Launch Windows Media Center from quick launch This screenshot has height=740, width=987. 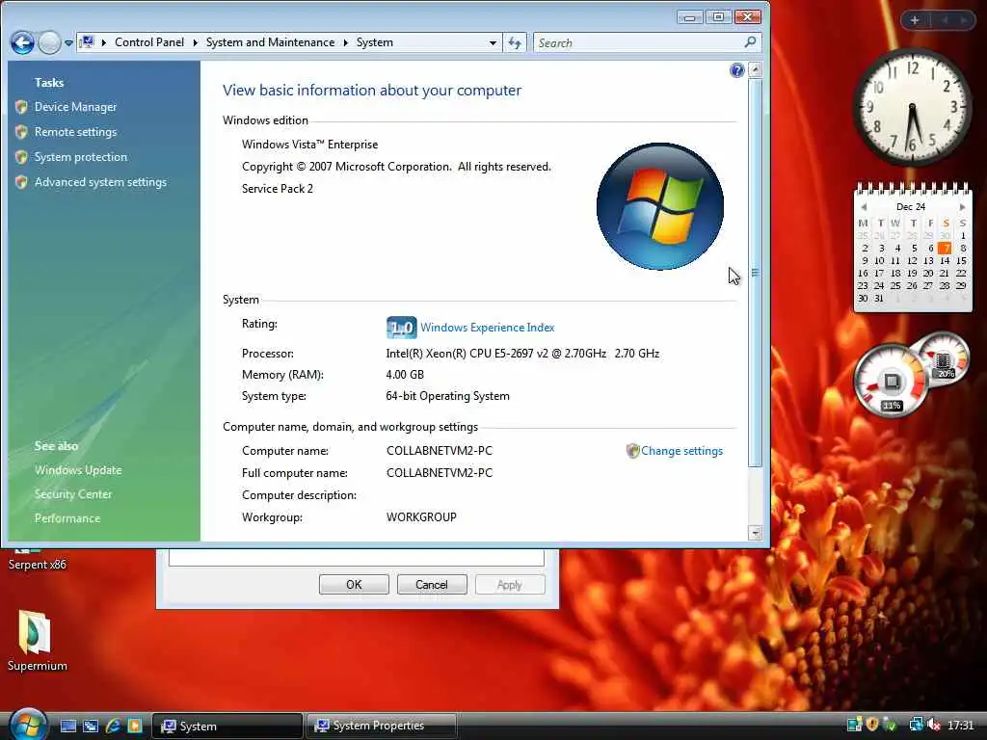(x=135, y=726)
